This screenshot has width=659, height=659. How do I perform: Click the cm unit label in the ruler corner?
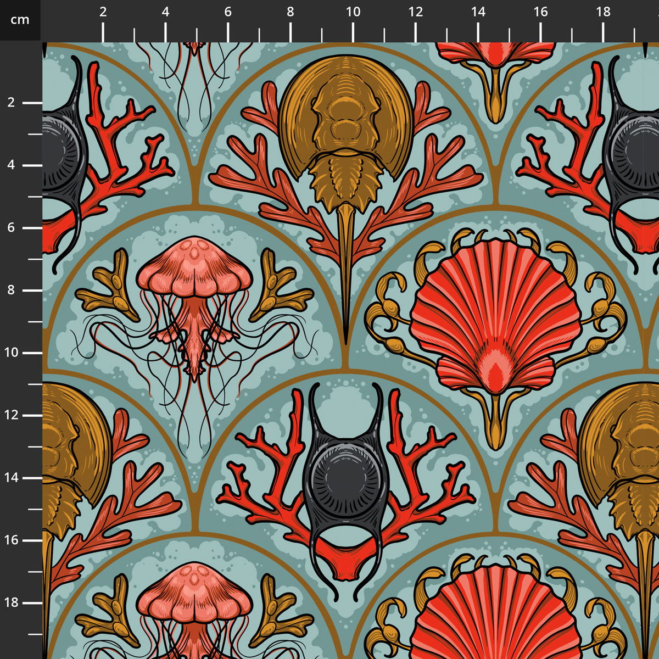20,20
